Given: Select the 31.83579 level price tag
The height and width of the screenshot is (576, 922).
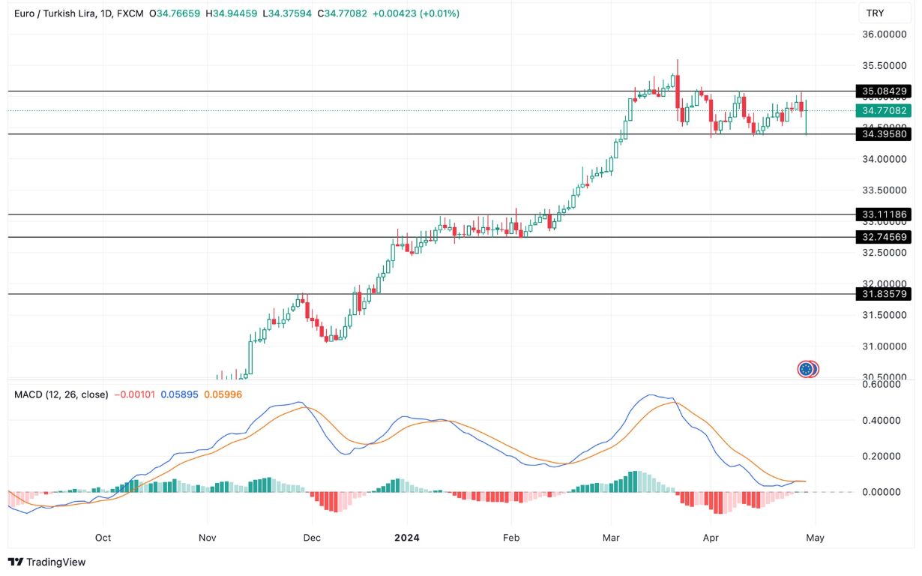Looking at the screenshot, I should (885, 294).
